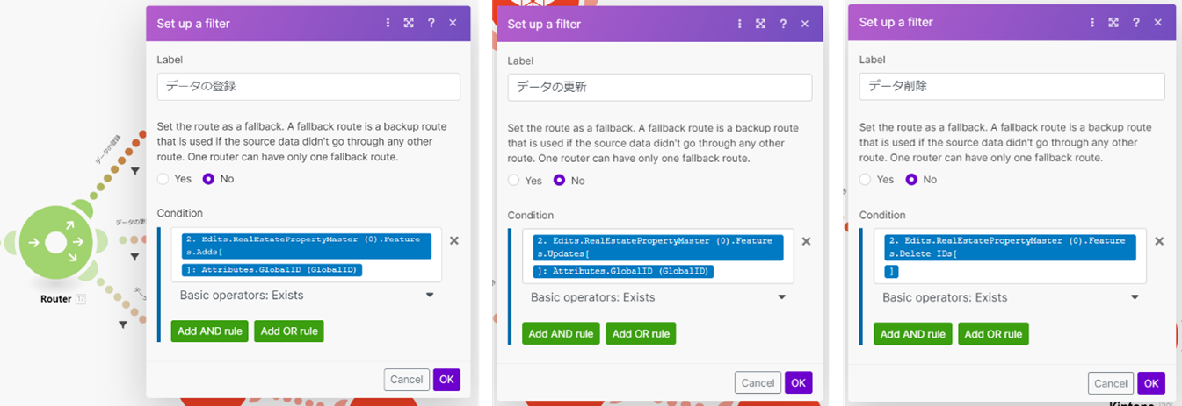Add AND rule in データ削除 dialog
The height and width of the screenshot is (406, 1182).
913,334
